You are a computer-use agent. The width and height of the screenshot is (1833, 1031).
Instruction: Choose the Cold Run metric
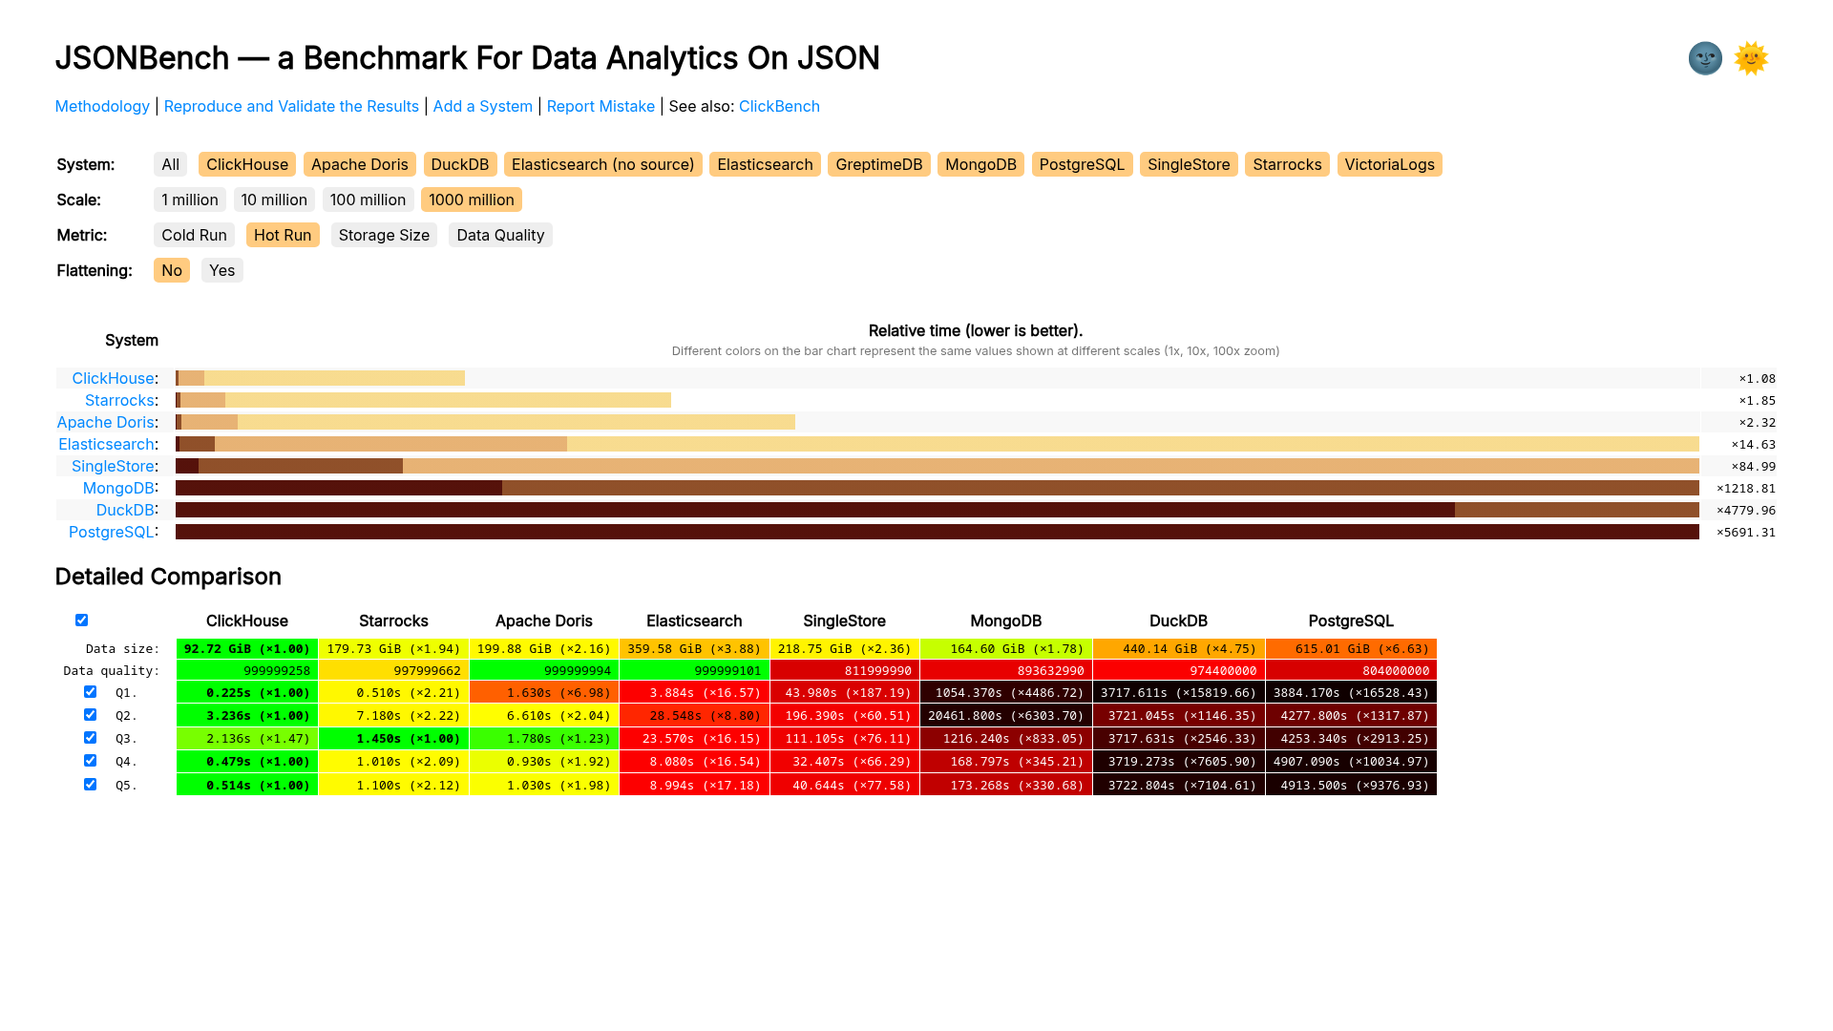[x=194, y=235]
